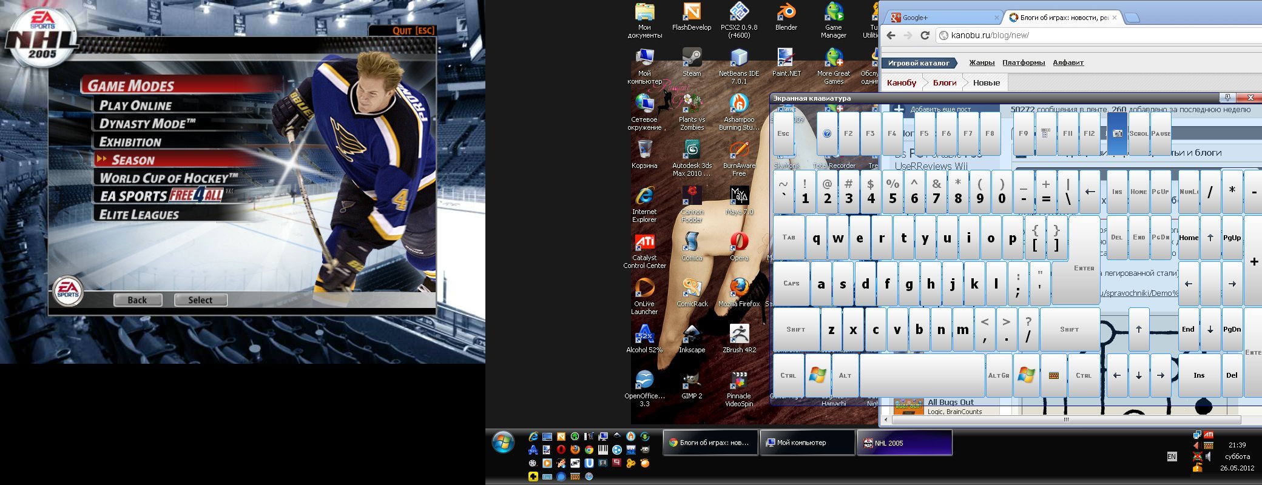Select the Корзина recycle bin icon

coord(644,155)
